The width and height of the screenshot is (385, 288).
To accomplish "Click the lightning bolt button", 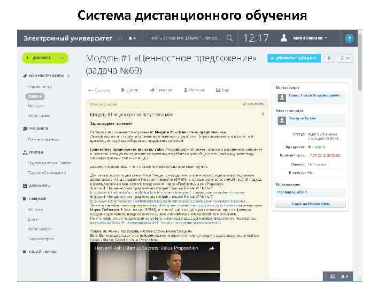I will pos(329,58).
